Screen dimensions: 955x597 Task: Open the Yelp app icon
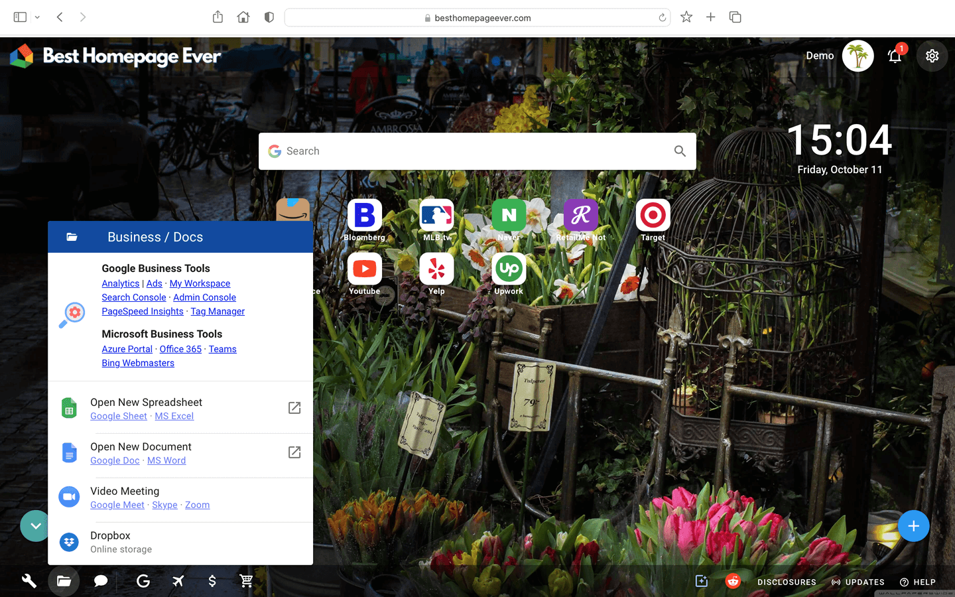pos(436,268)
